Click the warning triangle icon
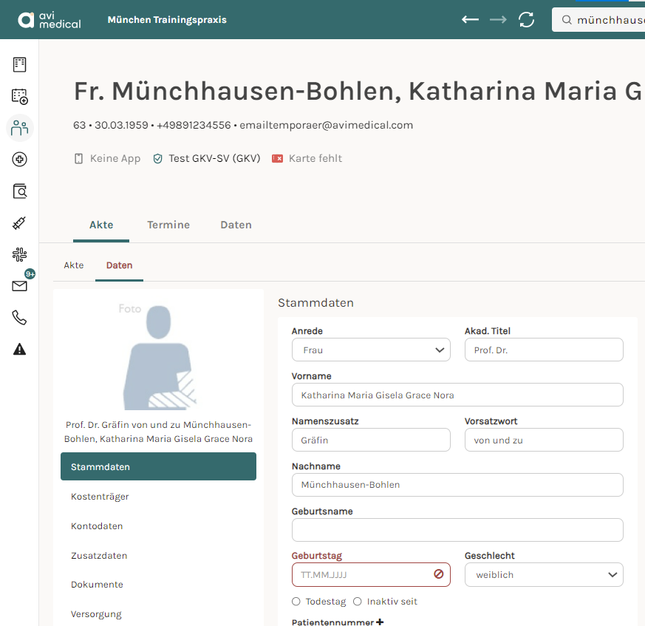 pos(19,350)
